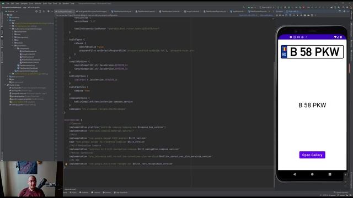
Task: Open the Android project view dropdown
Action: (12, 11)
